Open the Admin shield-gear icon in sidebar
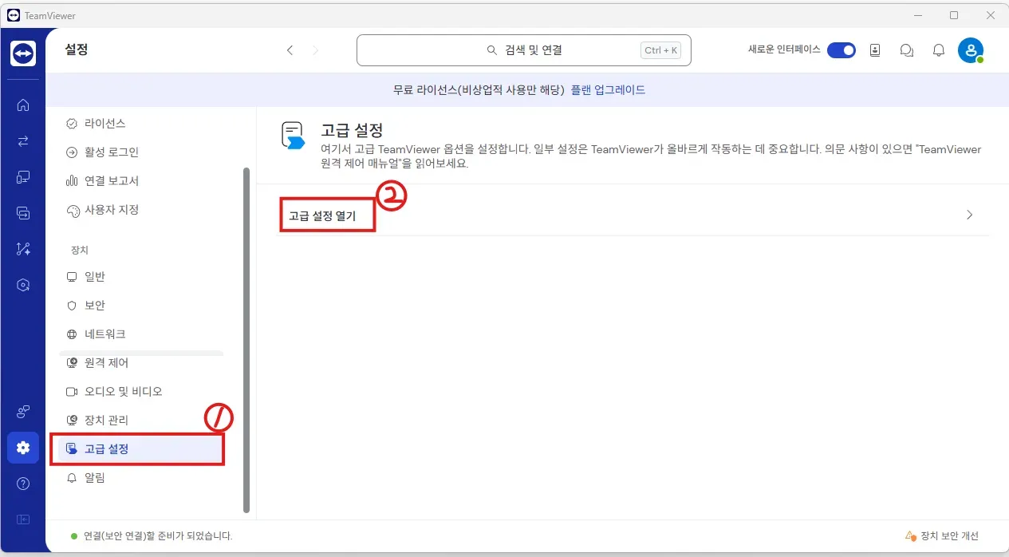 pyautogui.click(x=23, y=285)
